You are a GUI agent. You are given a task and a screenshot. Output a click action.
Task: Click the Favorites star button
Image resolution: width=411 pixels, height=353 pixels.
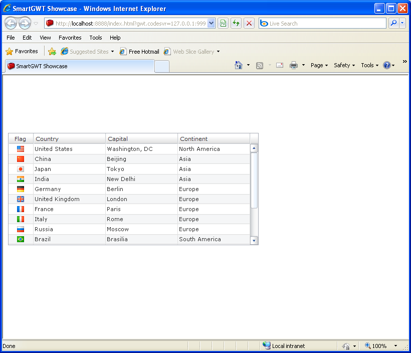22,52
